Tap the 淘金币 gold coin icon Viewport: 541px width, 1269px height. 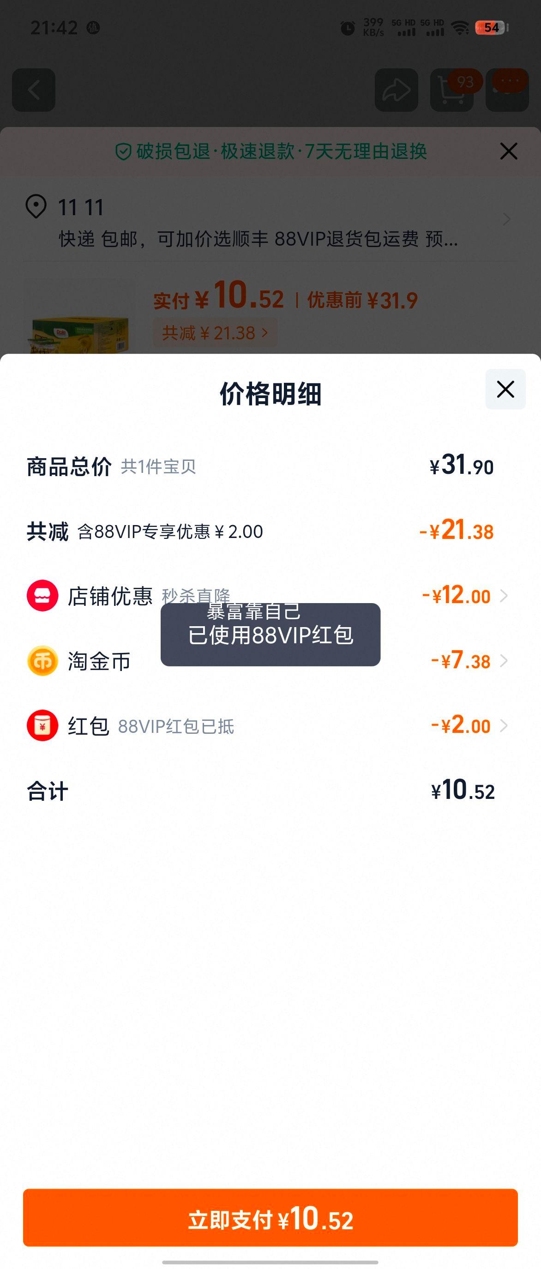pyautogui.click(x=42, y=661)
